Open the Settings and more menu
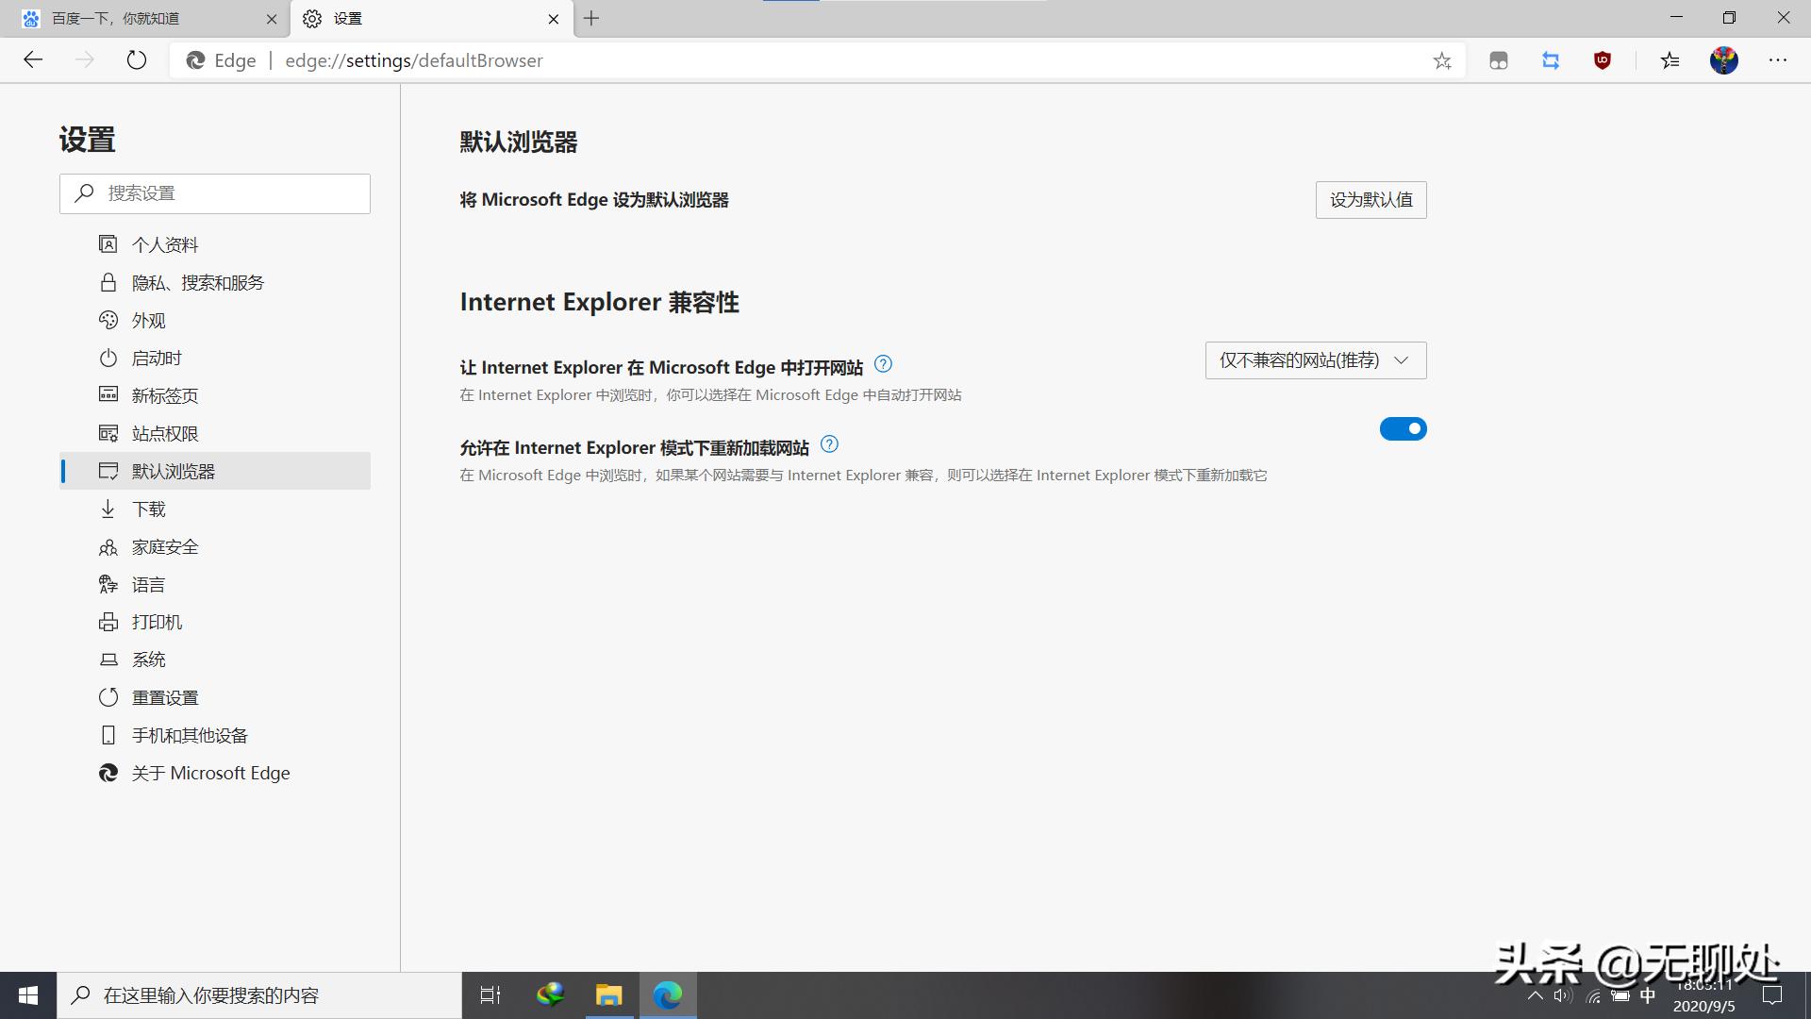1811x1019 pixels. tap(1777, 59)
